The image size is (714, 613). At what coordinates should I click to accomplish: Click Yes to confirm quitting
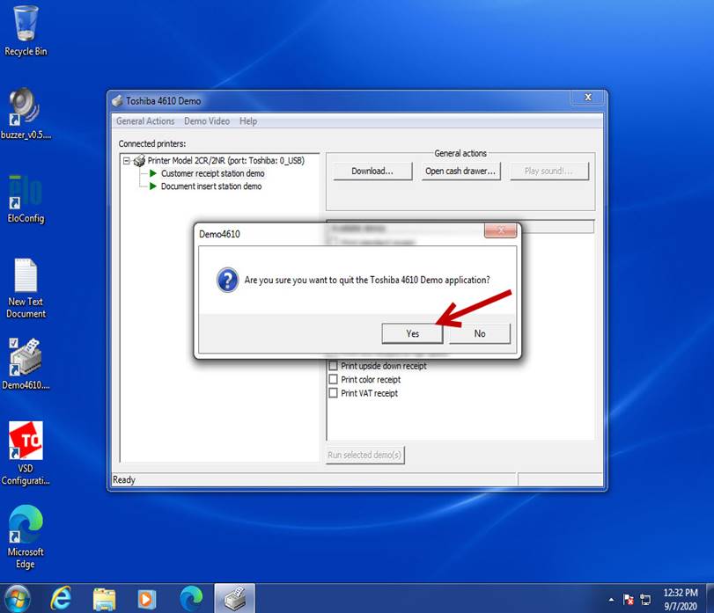coord(412,333)
